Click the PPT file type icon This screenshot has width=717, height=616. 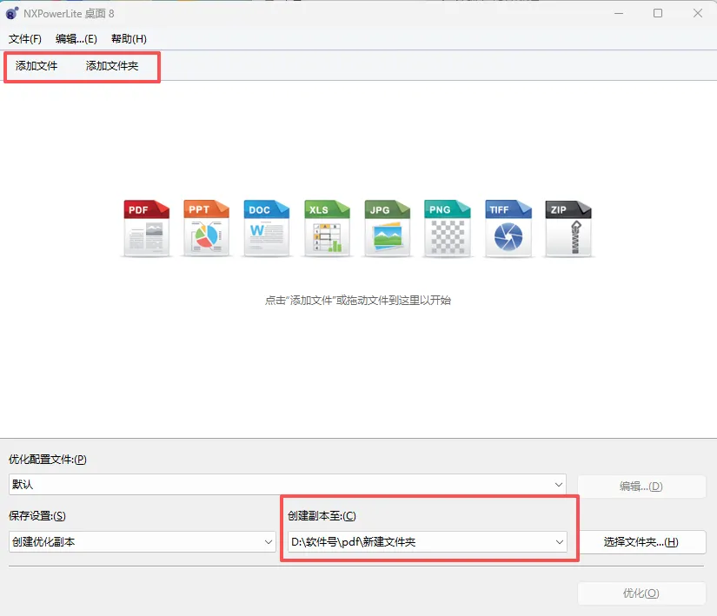click(206, 228)
